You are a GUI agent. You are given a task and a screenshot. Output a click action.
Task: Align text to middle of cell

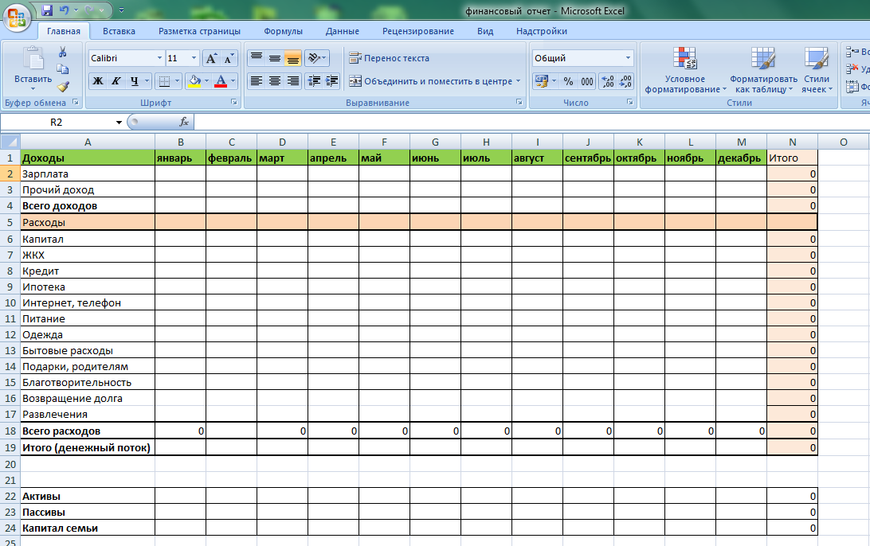click(x=275, y=57)
